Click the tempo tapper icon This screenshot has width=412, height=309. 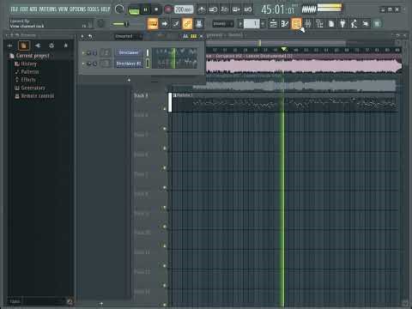coord(354,24)
